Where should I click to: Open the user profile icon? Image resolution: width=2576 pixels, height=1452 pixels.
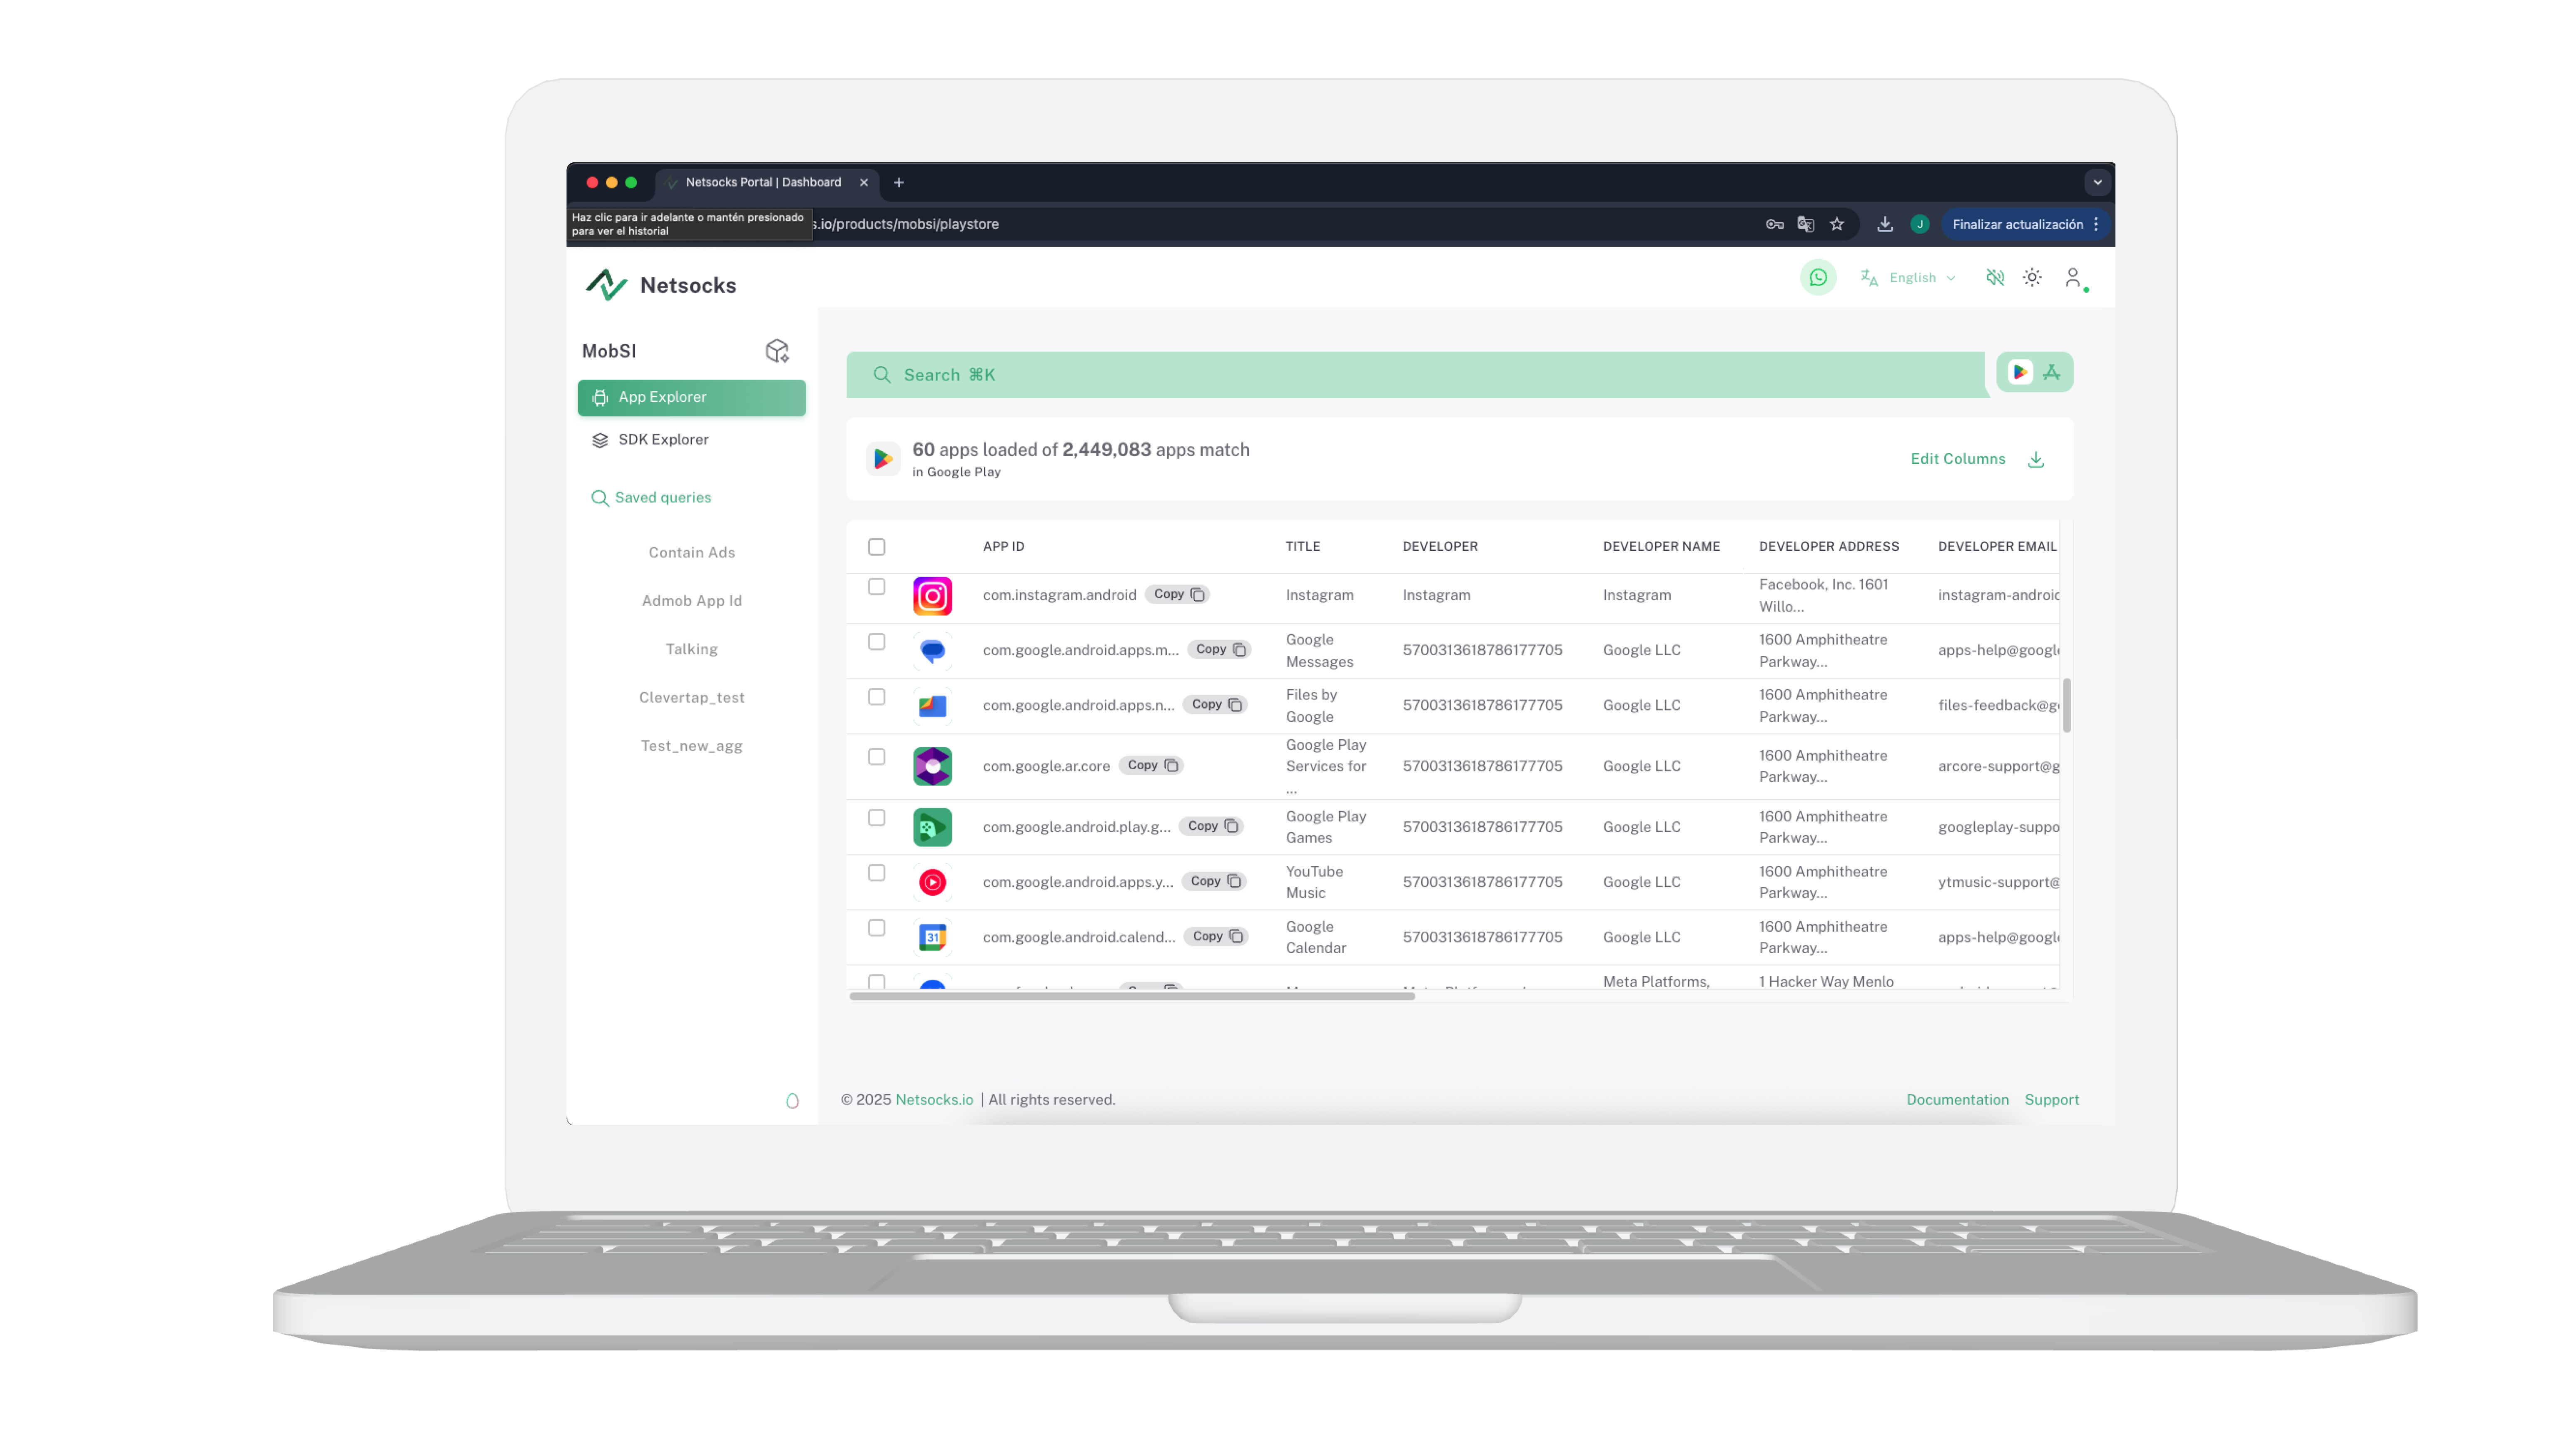pyautogui.click(x=2073, y=278)
